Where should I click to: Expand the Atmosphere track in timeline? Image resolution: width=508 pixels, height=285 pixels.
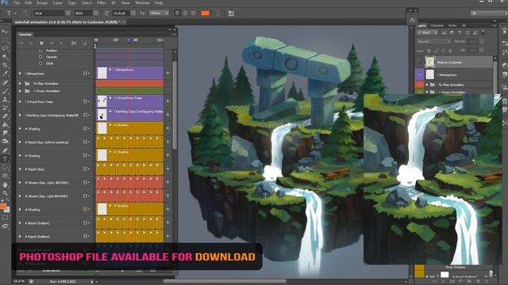[x=20, y=74]
